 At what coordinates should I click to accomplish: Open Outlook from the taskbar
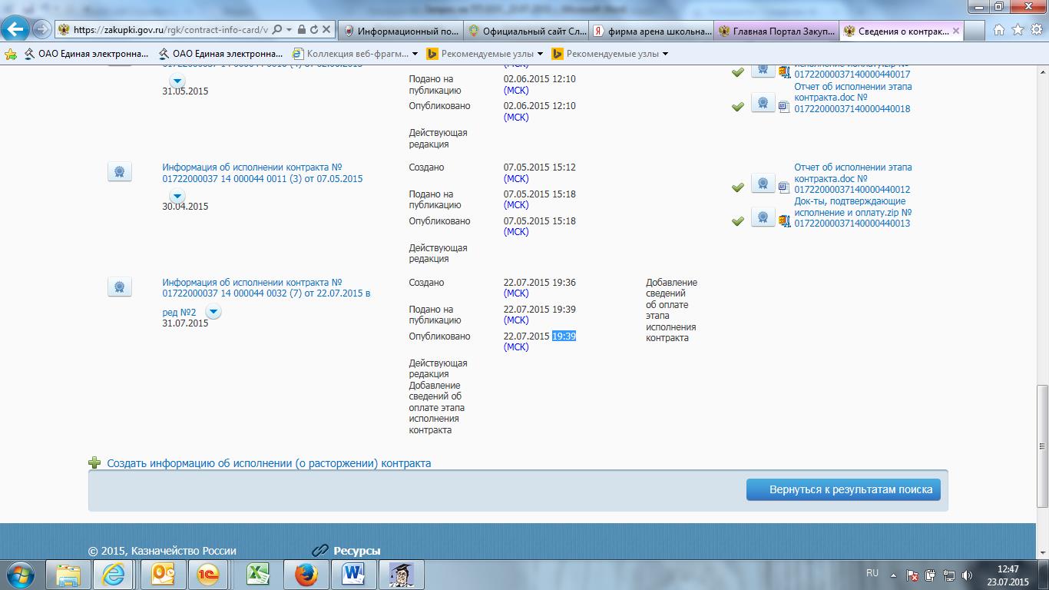[x=163, y=575]
